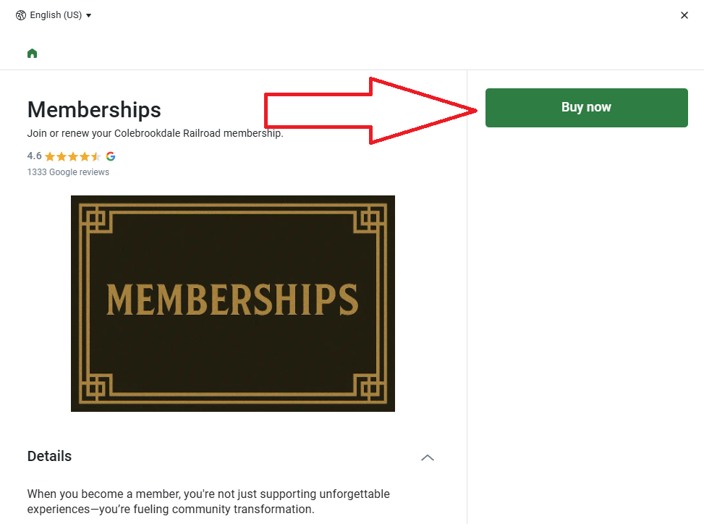Screen dimensions: 704x524
Task: Click the Buy now button
Action: [x=586, y=107]
